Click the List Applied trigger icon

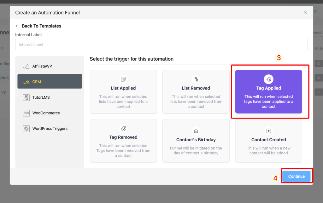pyautogui.click(x=123, y=79)
